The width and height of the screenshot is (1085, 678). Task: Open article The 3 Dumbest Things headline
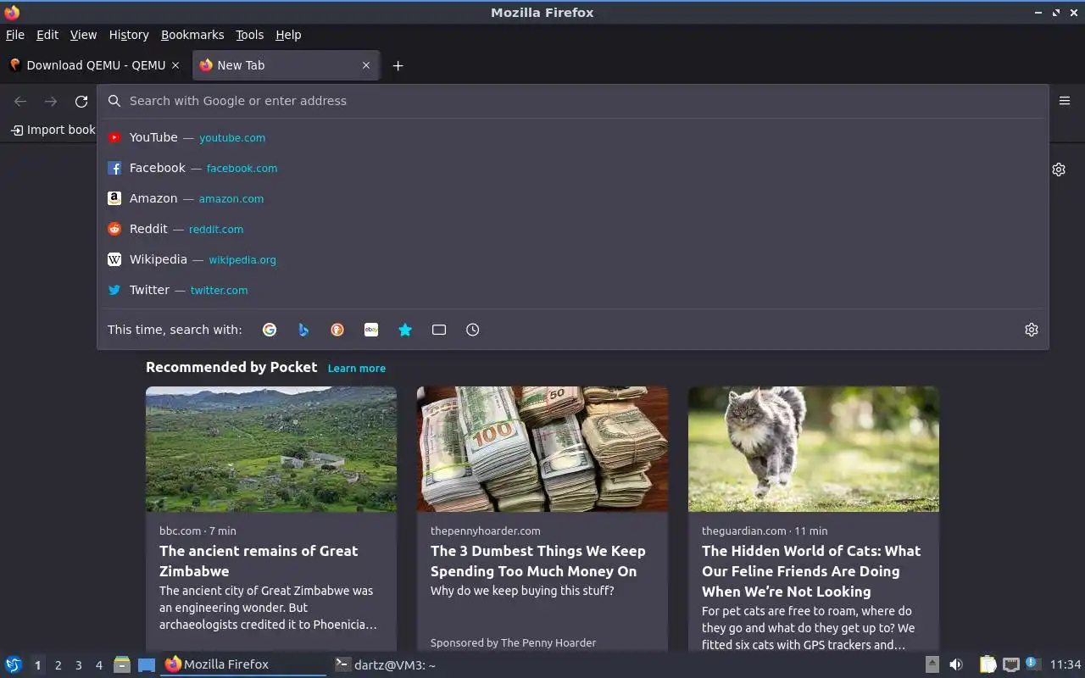click(538, 561)
